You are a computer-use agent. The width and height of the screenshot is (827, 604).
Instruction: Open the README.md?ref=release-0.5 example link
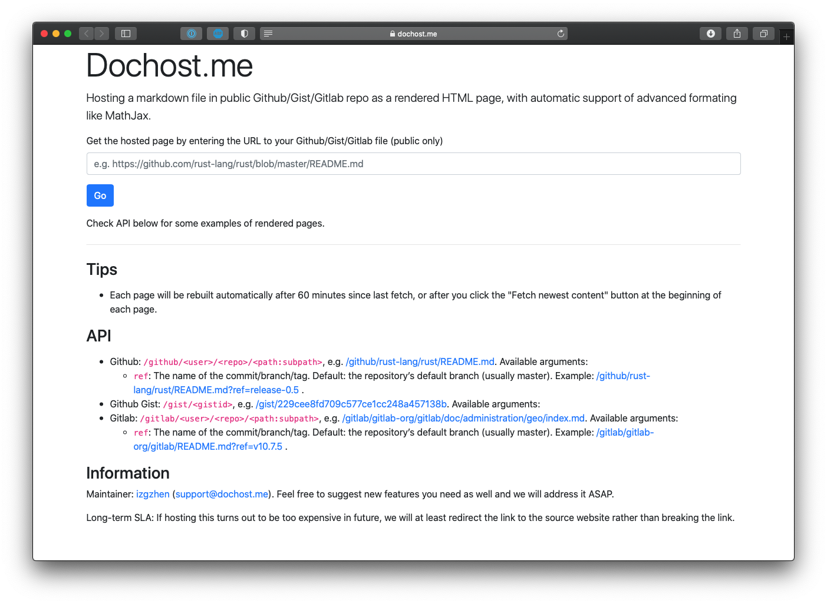point(216,390)
